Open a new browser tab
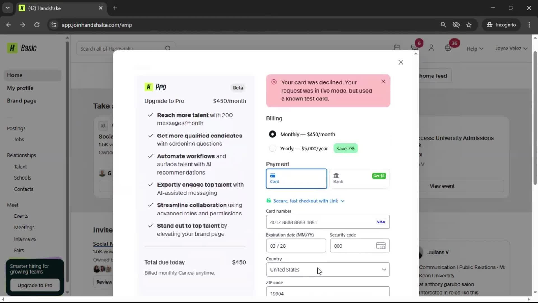Image resolution: width=538 pixels, height=303 pixels. click(x=115, y=8)
